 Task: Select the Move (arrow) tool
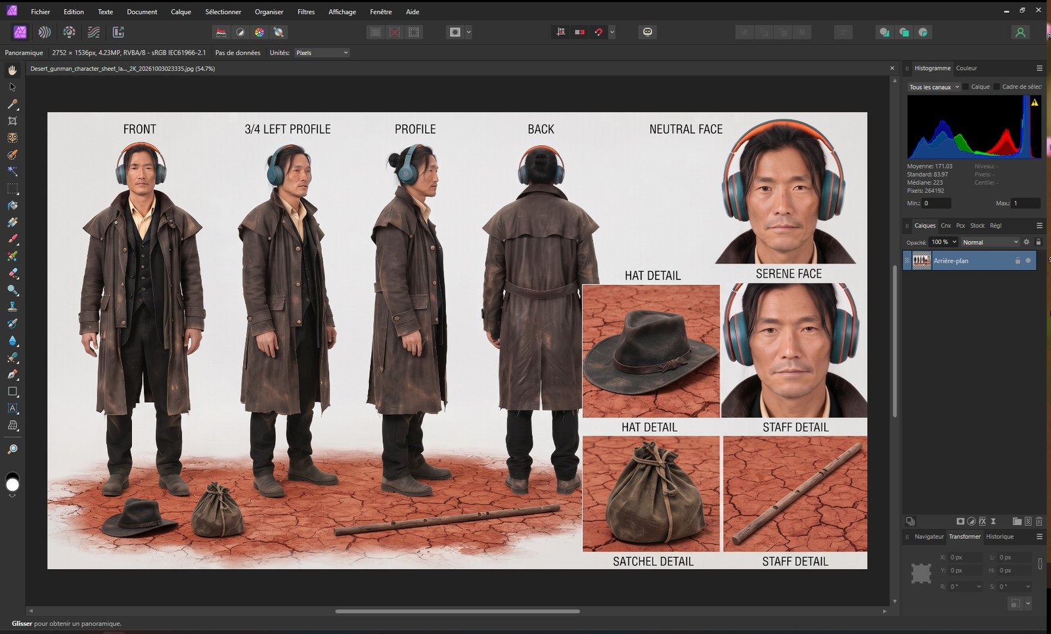click(12, 87)
